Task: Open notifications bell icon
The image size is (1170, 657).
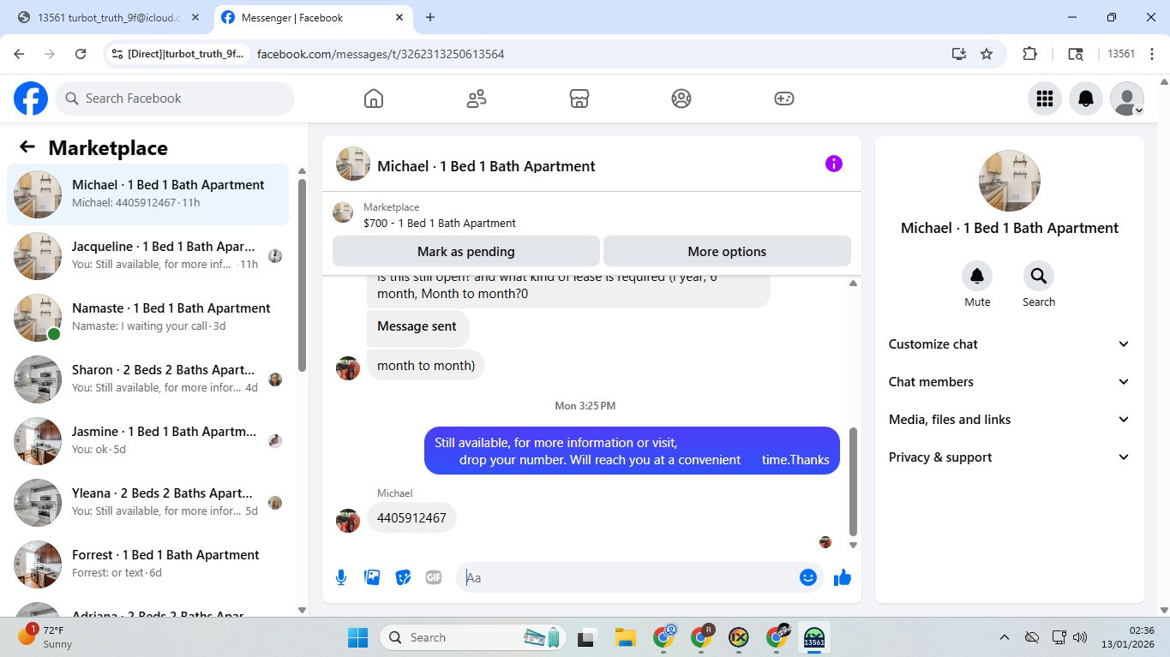Action: (1086, 99)
